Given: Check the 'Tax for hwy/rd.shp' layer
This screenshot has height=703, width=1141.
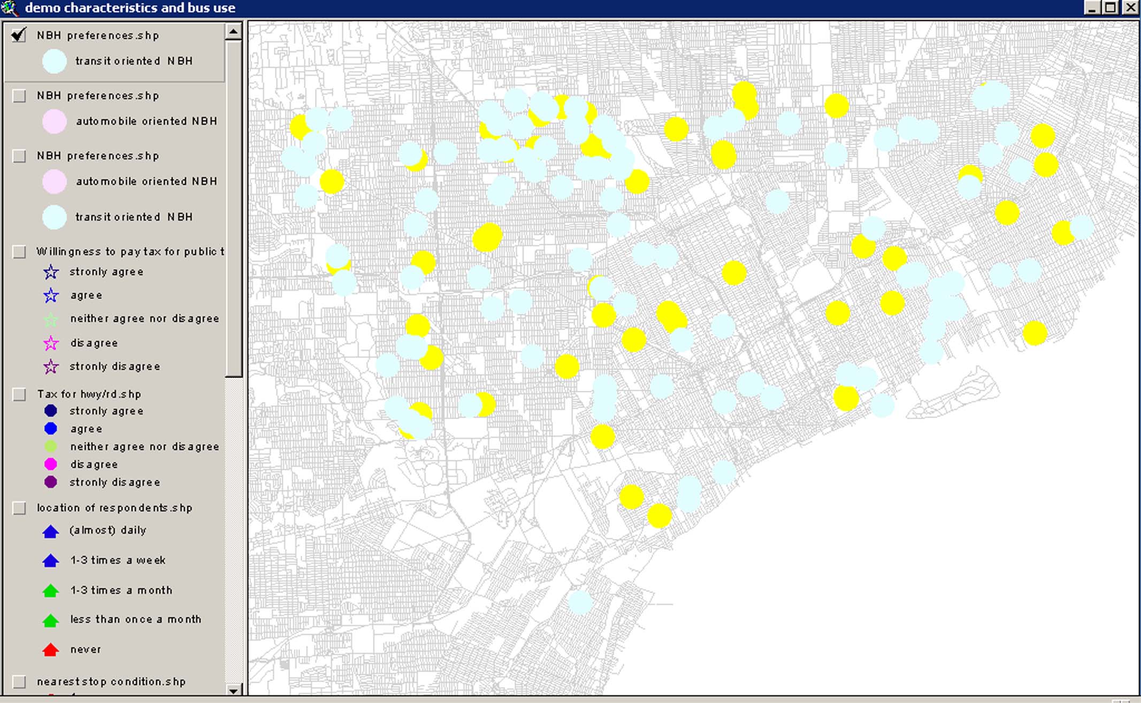Looking at the screenshot, I should pyautogui.click(x=19, y=395).
